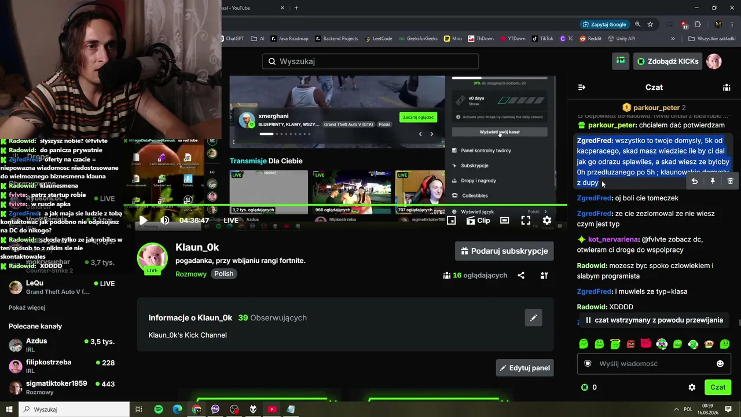
Task: Pick the angry red face emote
Action: [630, 344]
